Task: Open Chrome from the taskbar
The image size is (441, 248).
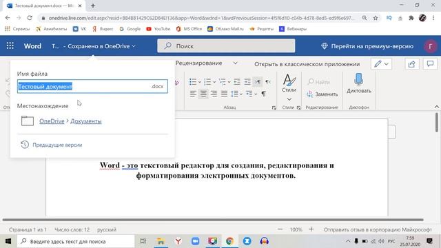Action: 229,241
